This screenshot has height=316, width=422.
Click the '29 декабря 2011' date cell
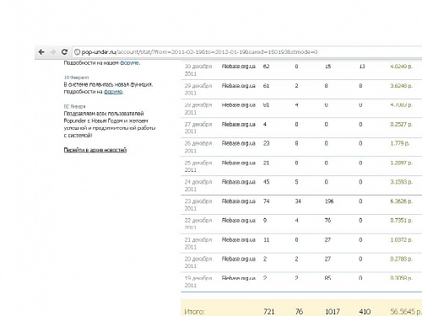pos(198,89)
